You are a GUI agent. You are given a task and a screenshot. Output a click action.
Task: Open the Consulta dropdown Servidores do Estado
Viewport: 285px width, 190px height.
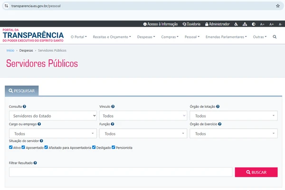tap(53, 116)
